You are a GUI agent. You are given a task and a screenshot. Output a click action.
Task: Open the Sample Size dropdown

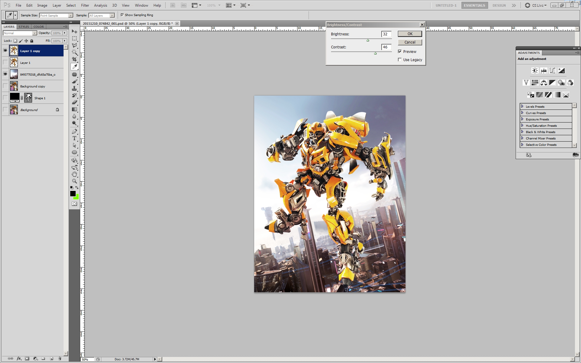pos(56,15)
